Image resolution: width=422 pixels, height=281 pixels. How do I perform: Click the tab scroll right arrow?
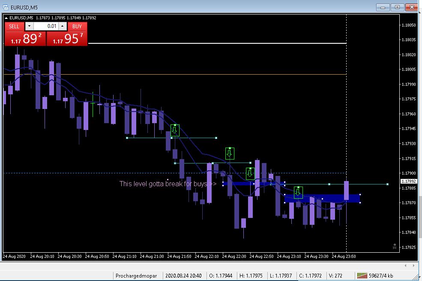point(413,266)
